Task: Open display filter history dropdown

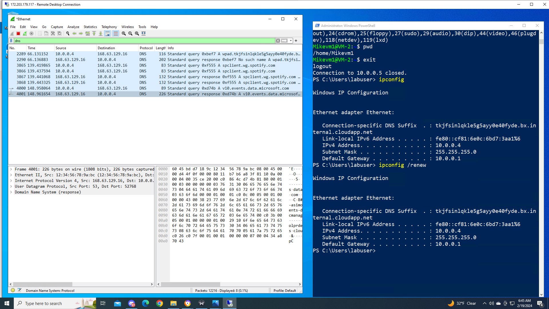Action: click(x=291, y=41)
